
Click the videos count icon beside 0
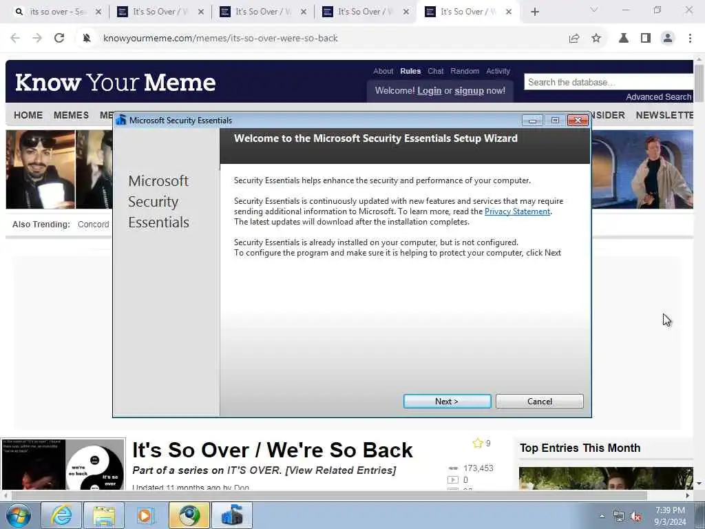click(x=453, y=480)
